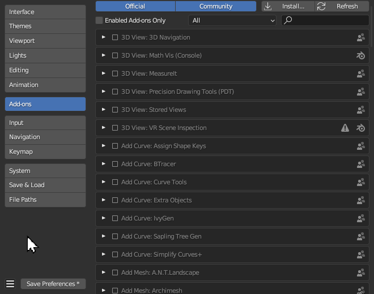Click the magnifier icon in the search field

[288, 20]
